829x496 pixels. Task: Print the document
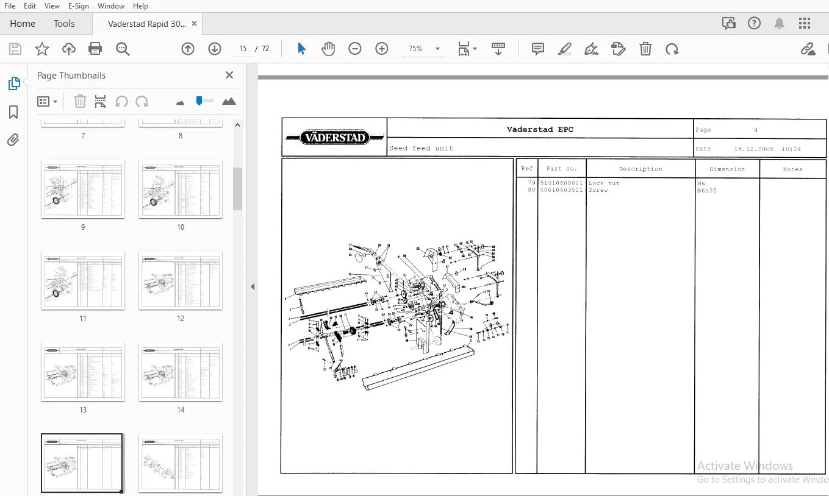click(95, 49)
